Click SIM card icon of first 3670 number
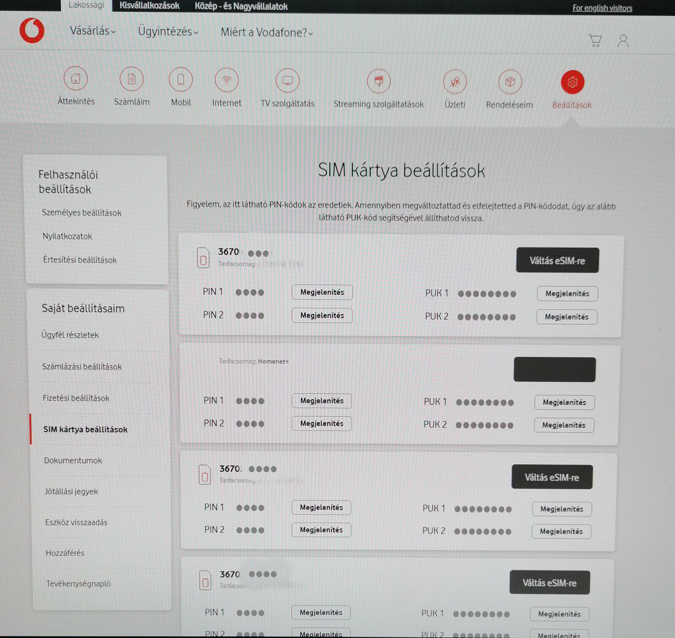Image resolution: width=675 pixels, height=638 pixels. (203, 257)
